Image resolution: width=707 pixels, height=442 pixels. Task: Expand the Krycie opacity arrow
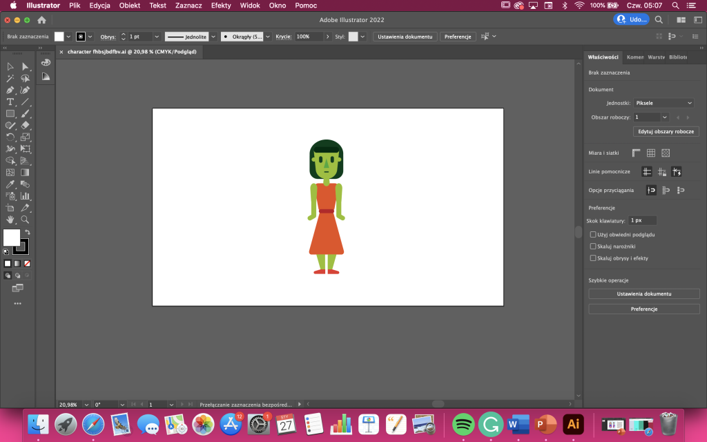click(327, 37)
